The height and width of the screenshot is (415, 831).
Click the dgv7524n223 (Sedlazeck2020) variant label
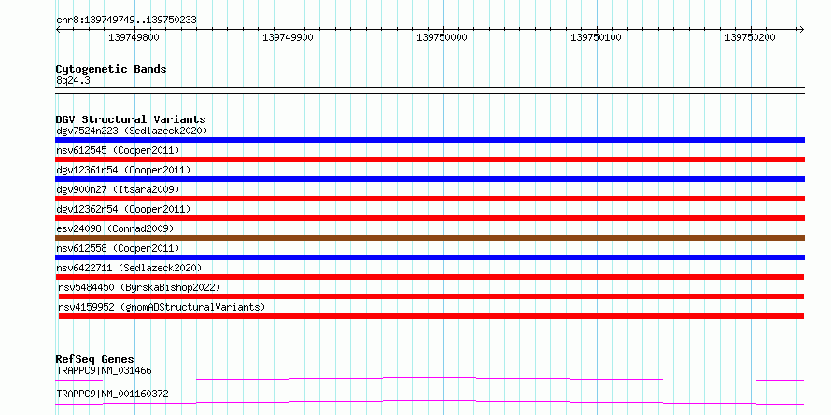pos(132,131)
